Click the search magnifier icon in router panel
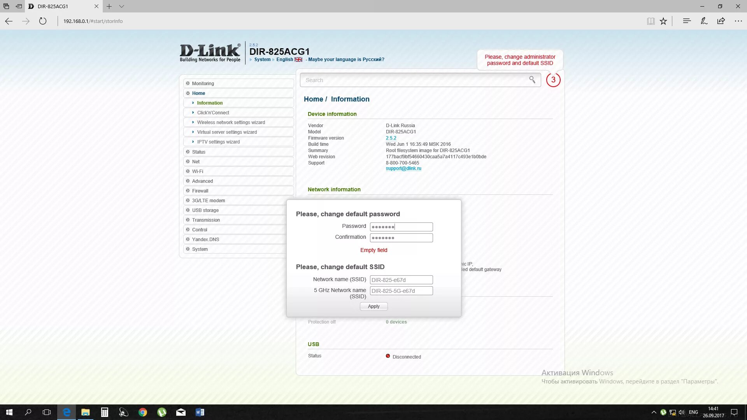The width and height of the screenshot is (747, 420). pyautogui.click(x=532, y=80)
